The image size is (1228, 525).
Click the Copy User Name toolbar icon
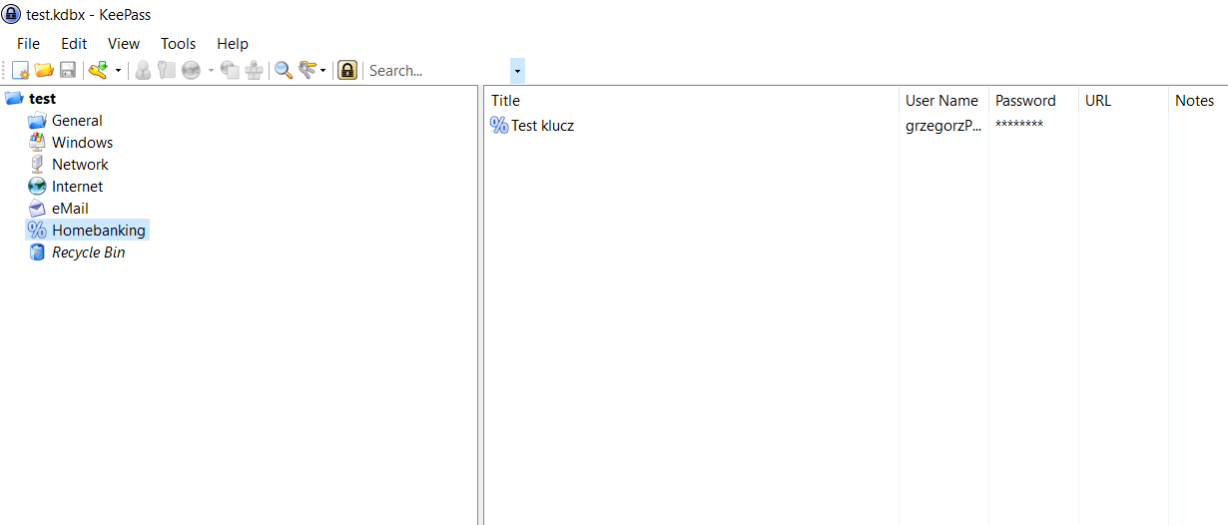143,70
